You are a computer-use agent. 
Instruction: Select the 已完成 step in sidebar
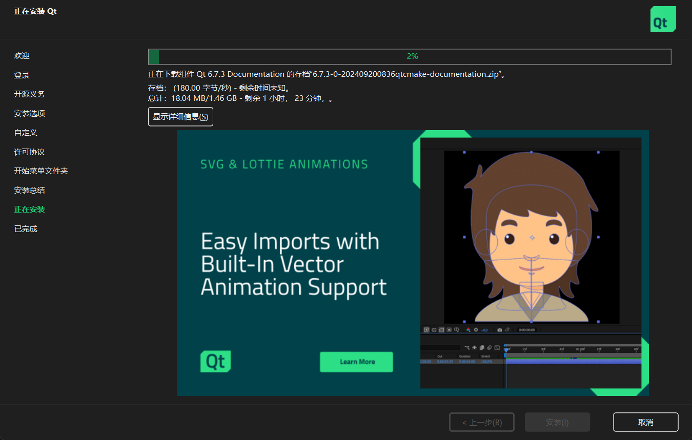point(26,229)
